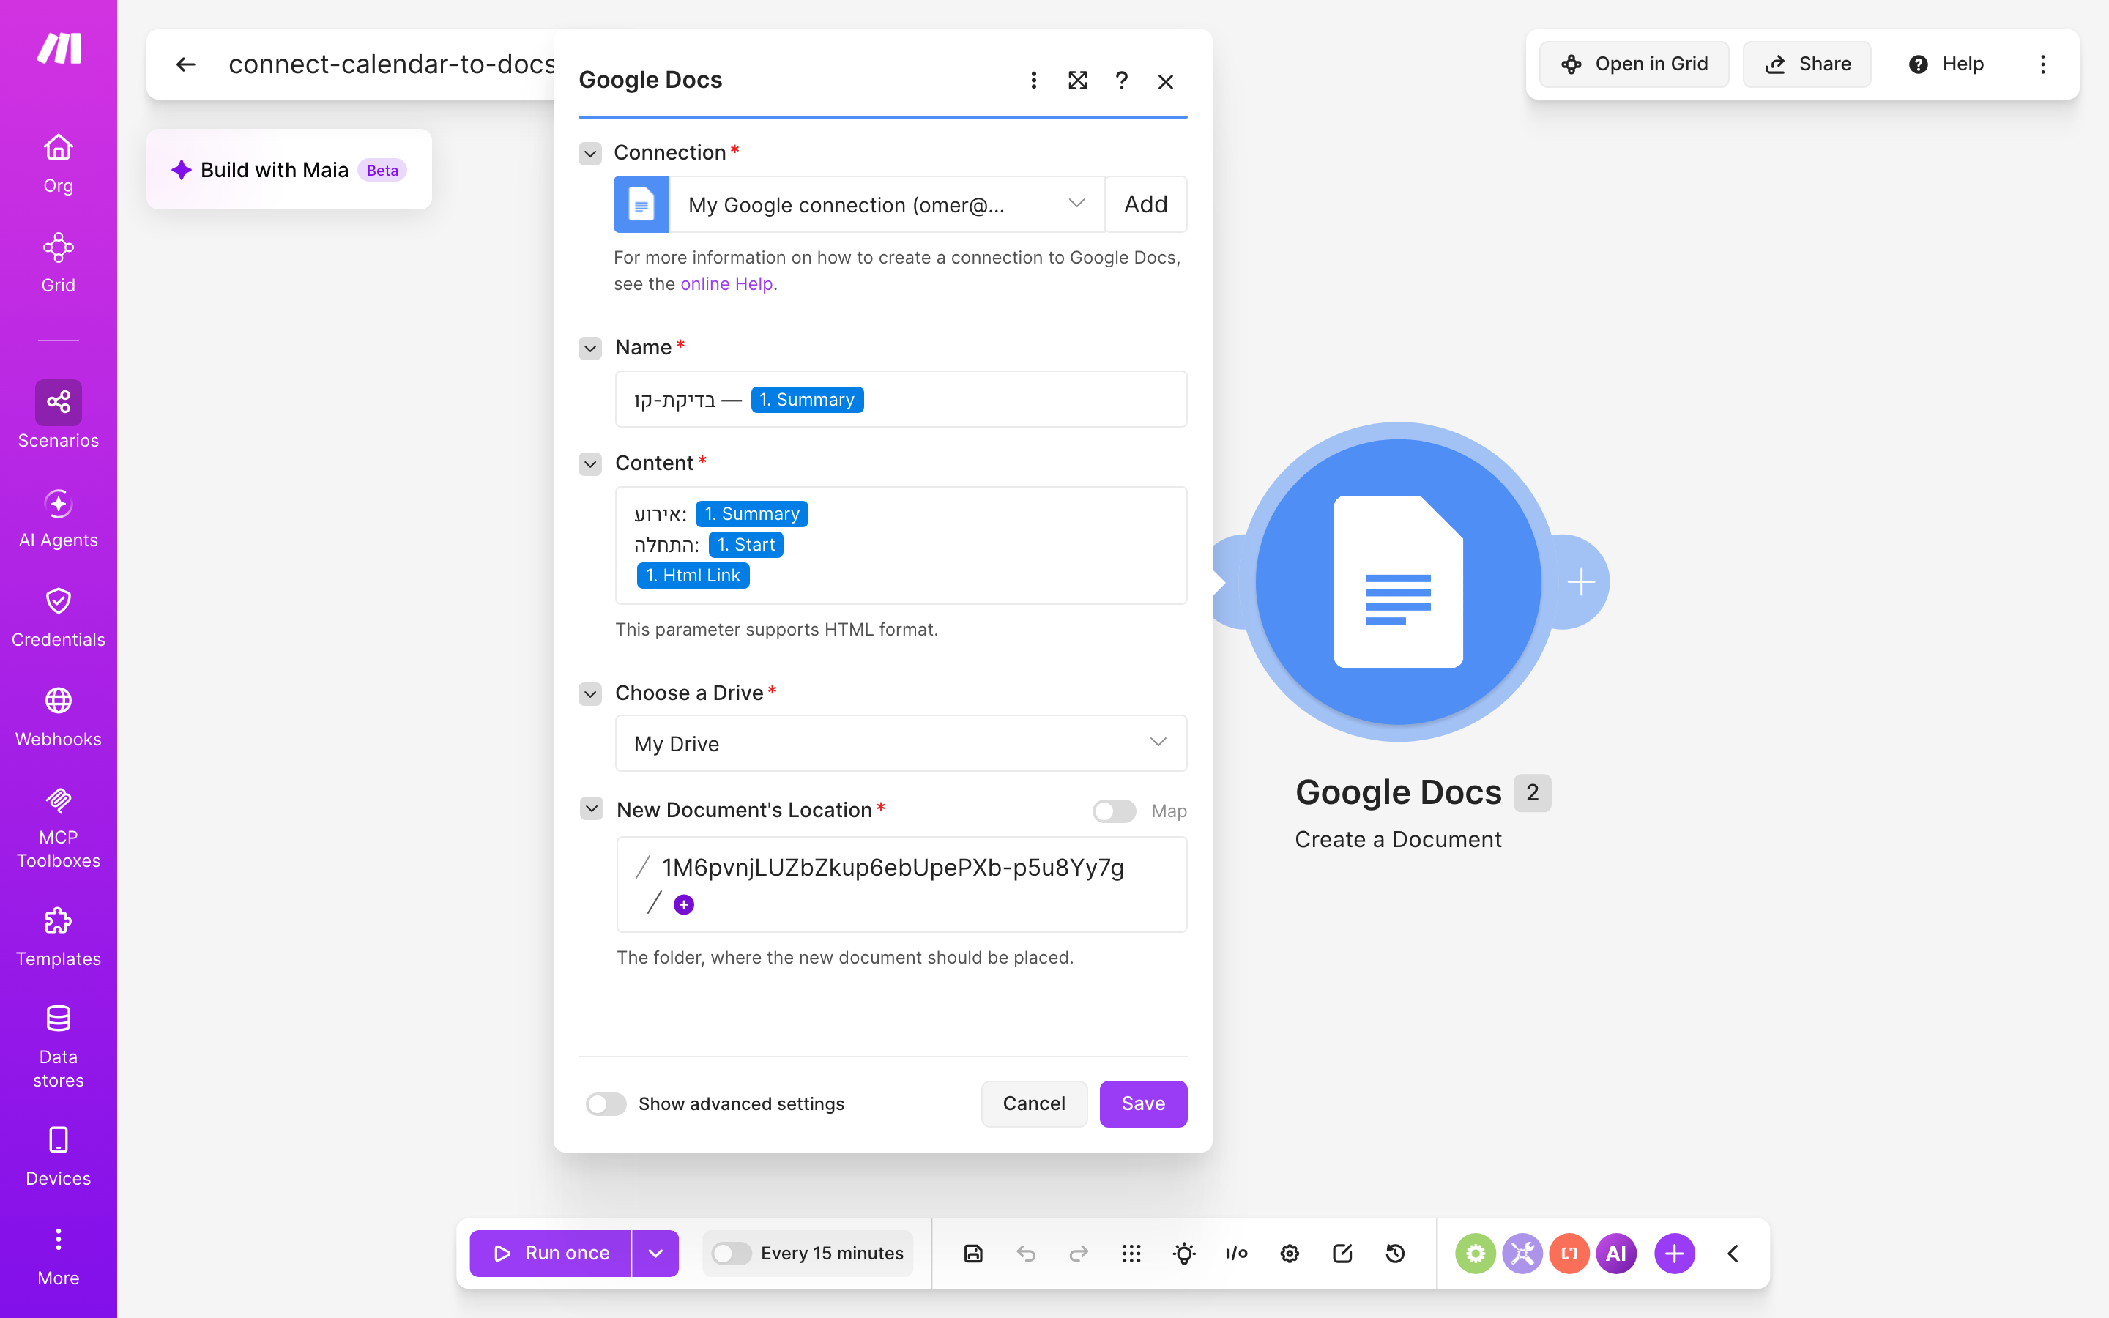Open scenario inputs and outputs icon

[1237, 1254]
